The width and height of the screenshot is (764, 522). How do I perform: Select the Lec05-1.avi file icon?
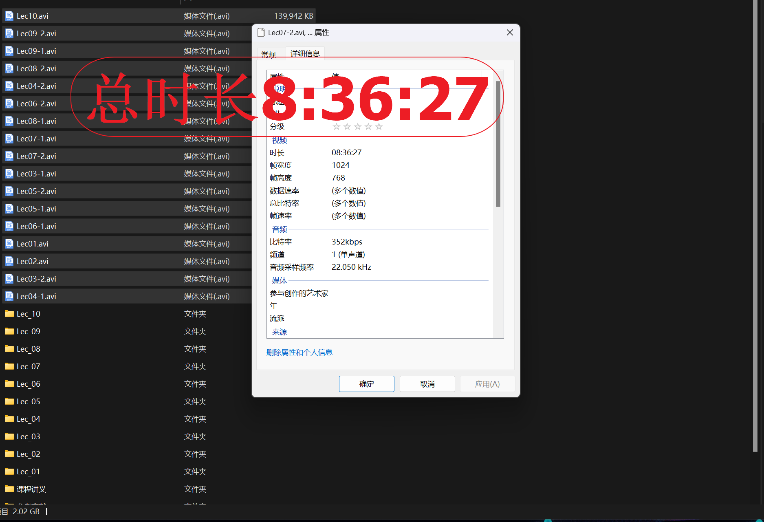click(9, 209)
